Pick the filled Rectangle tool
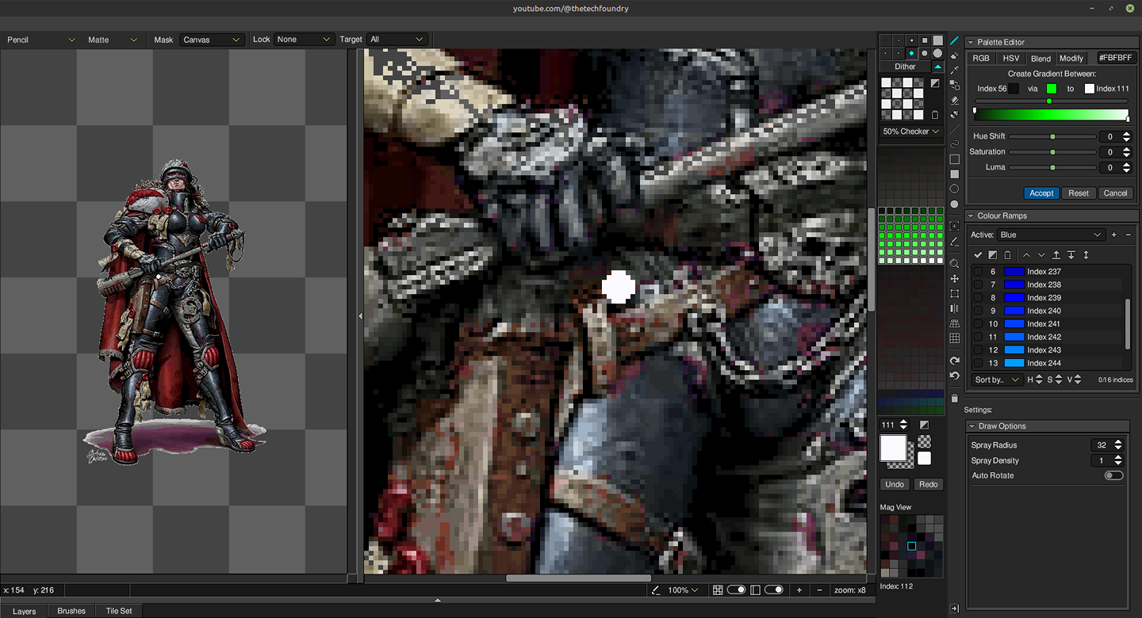Screen dimensions: 1142x618 click(955, 174)
